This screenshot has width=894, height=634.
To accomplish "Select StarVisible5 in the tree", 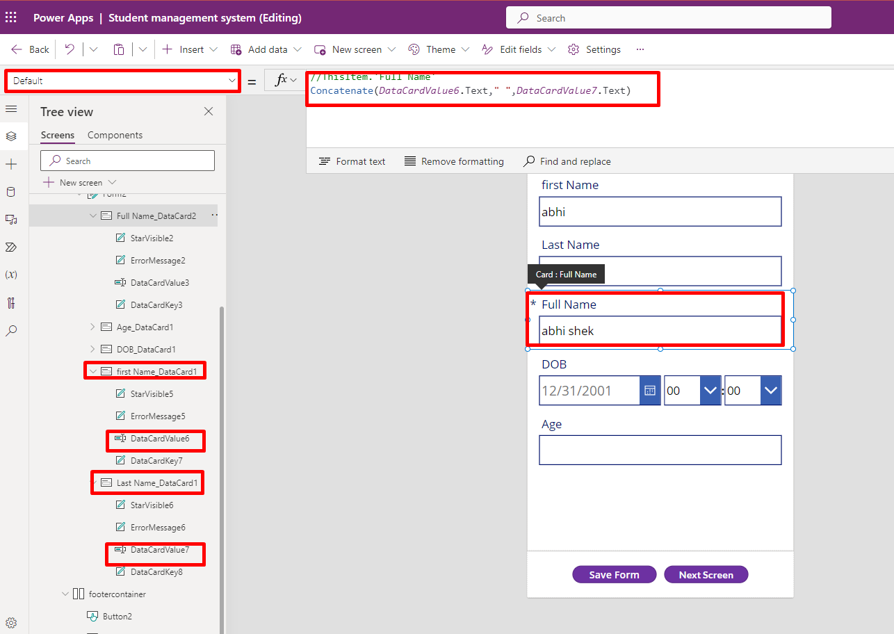I will tap(152, 394).
